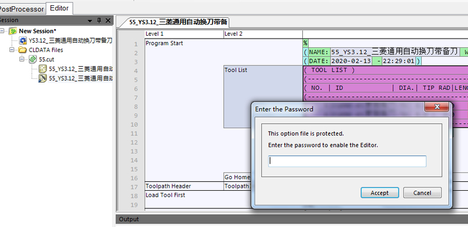The width and height of the screenshot is (468, 227).
Task: Click the Level 1 column header
Action: pos(184,34)
